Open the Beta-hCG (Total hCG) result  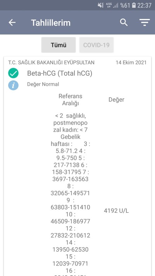pos(60,73)
